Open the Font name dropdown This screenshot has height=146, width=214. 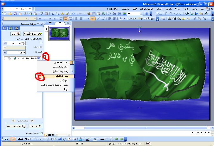click(x=27, y=19)
